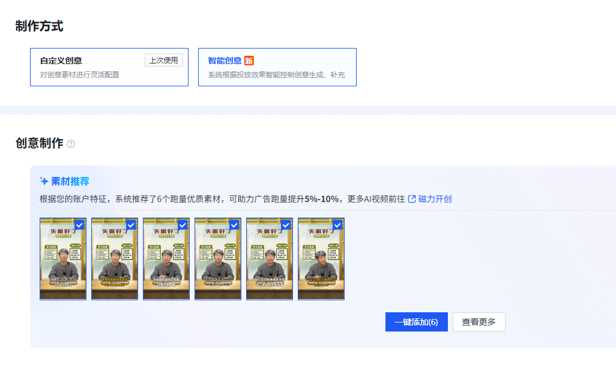This screenshot has width=616, height=383.
Task: Uncheck the fifth recommended material
Action: point(287,225)
